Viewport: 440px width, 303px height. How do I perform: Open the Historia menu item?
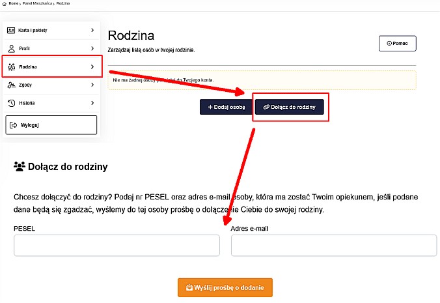pos(51,103)
